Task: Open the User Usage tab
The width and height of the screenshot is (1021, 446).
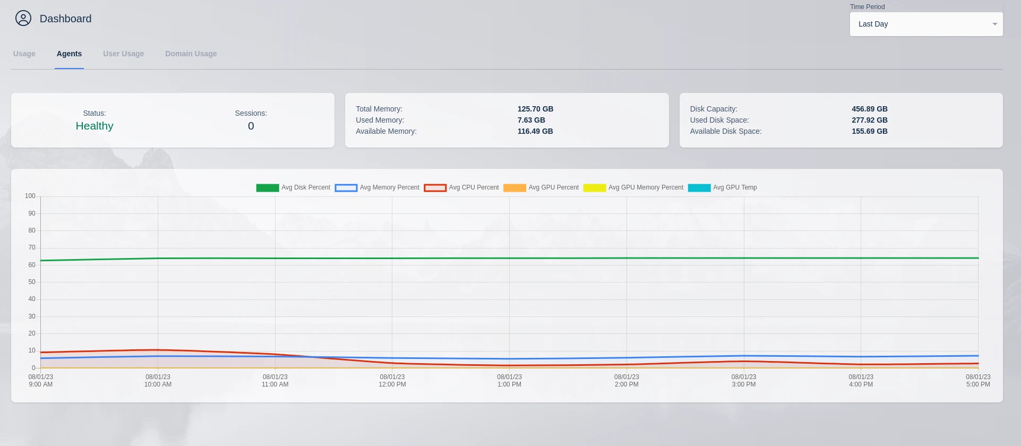Action: pos(123,54)
